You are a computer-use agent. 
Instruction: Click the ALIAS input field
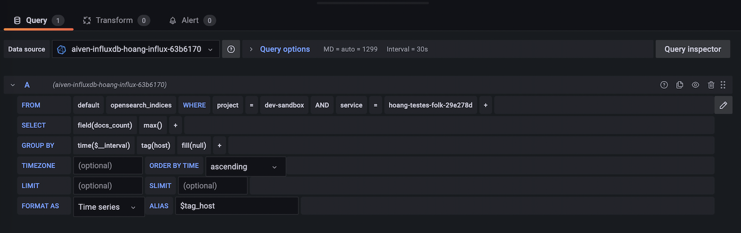(236, 206)
